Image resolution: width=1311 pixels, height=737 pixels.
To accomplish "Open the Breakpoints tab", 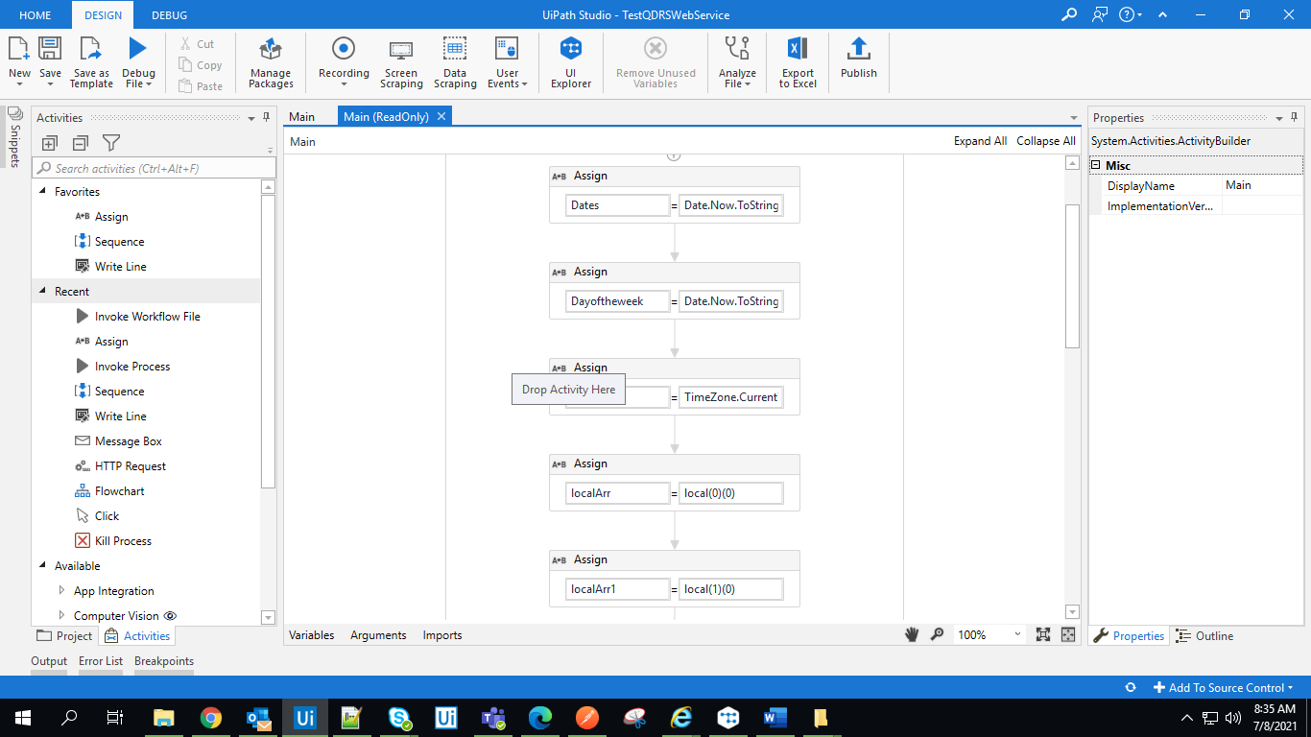I will click(x=164, y=661).
